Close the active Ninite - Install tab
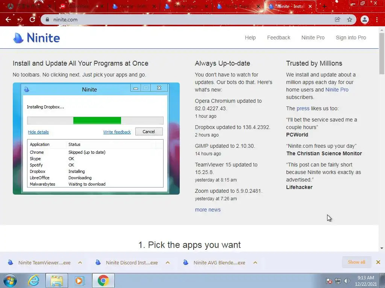Viewport: 385px width, 288px height. click(310, 7)
